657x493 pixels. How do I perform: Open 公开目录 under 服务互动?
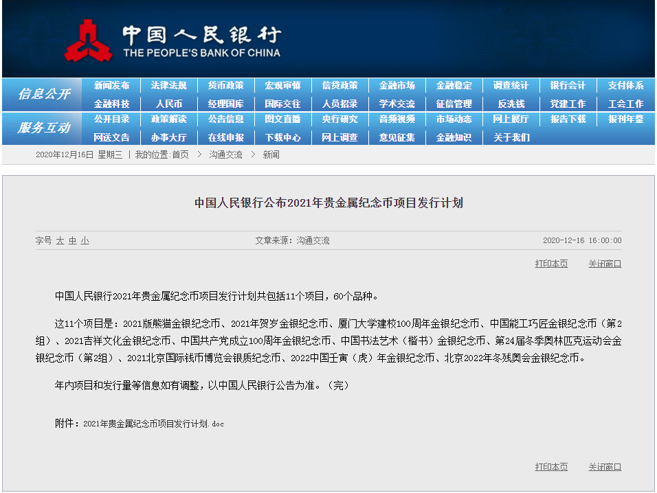click(111, 119)
